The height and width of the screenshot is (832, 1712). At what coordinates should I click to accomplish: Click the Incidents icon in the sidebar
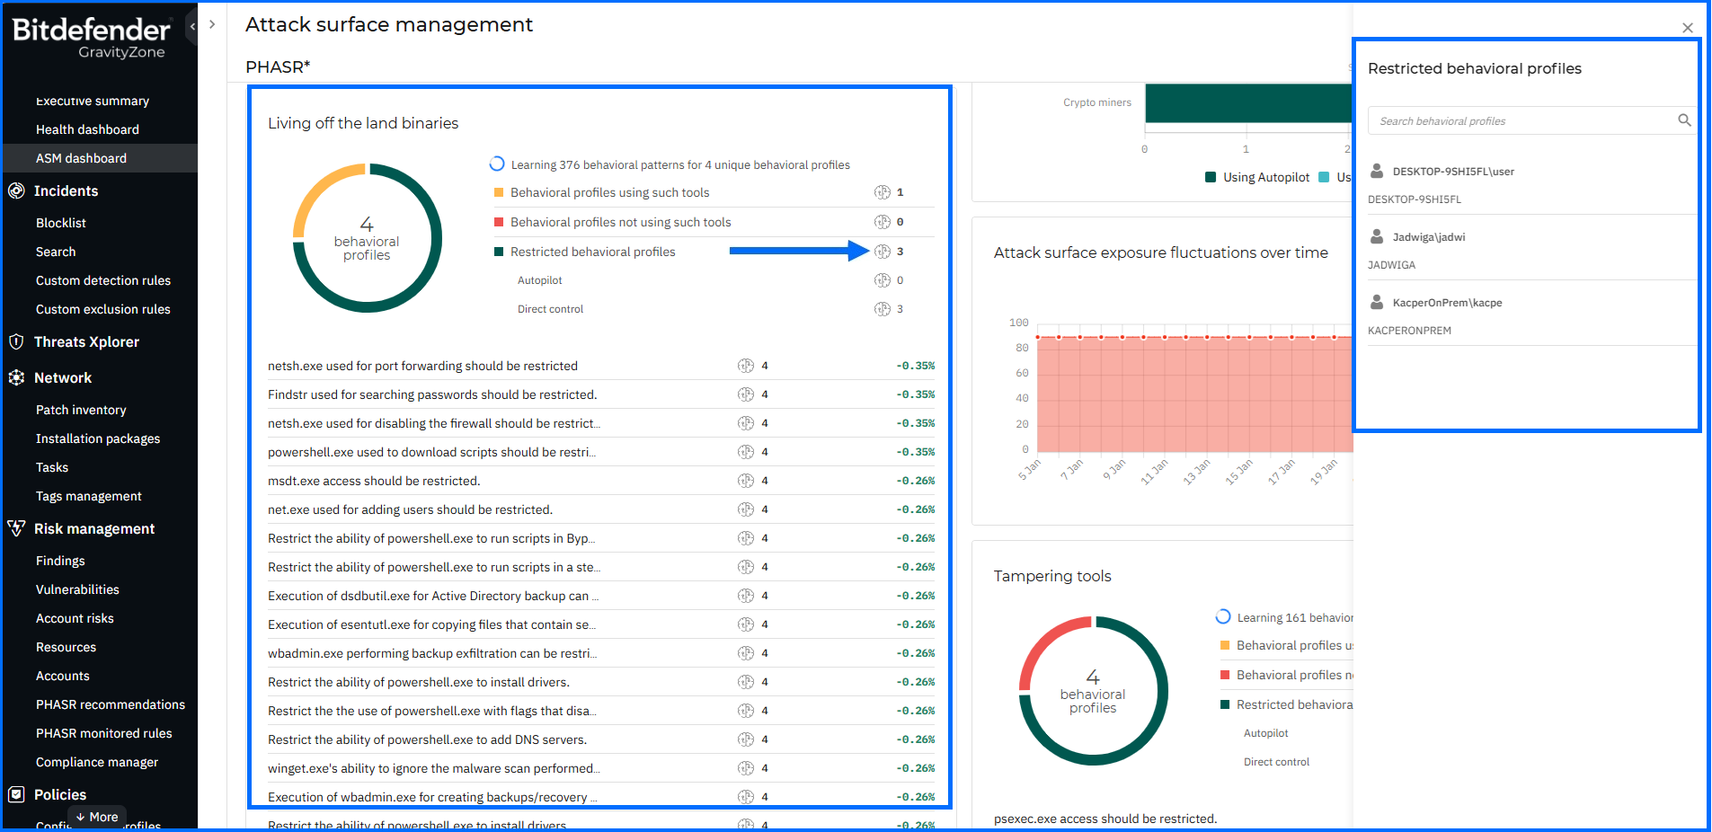[16, 190]
